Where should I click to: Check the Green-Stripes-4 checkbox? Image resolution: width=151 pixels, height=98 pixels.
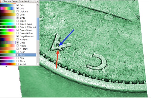click(18, 27)
